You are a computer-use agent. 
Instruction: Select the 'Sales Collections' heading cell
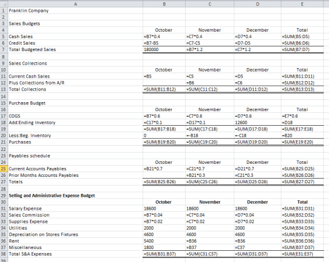coord(76,63)
